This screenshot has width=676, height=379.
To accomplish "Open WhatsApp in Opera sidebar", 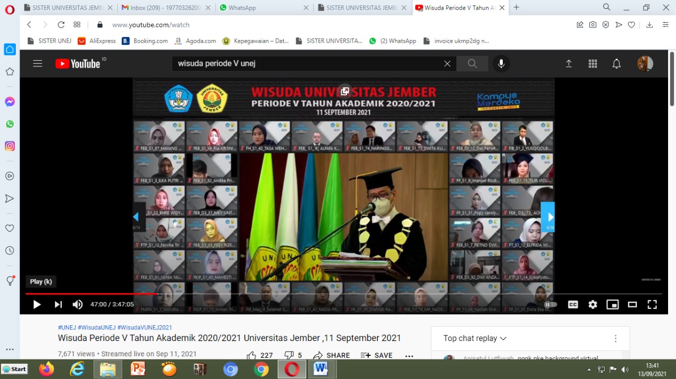I will 10,124.
